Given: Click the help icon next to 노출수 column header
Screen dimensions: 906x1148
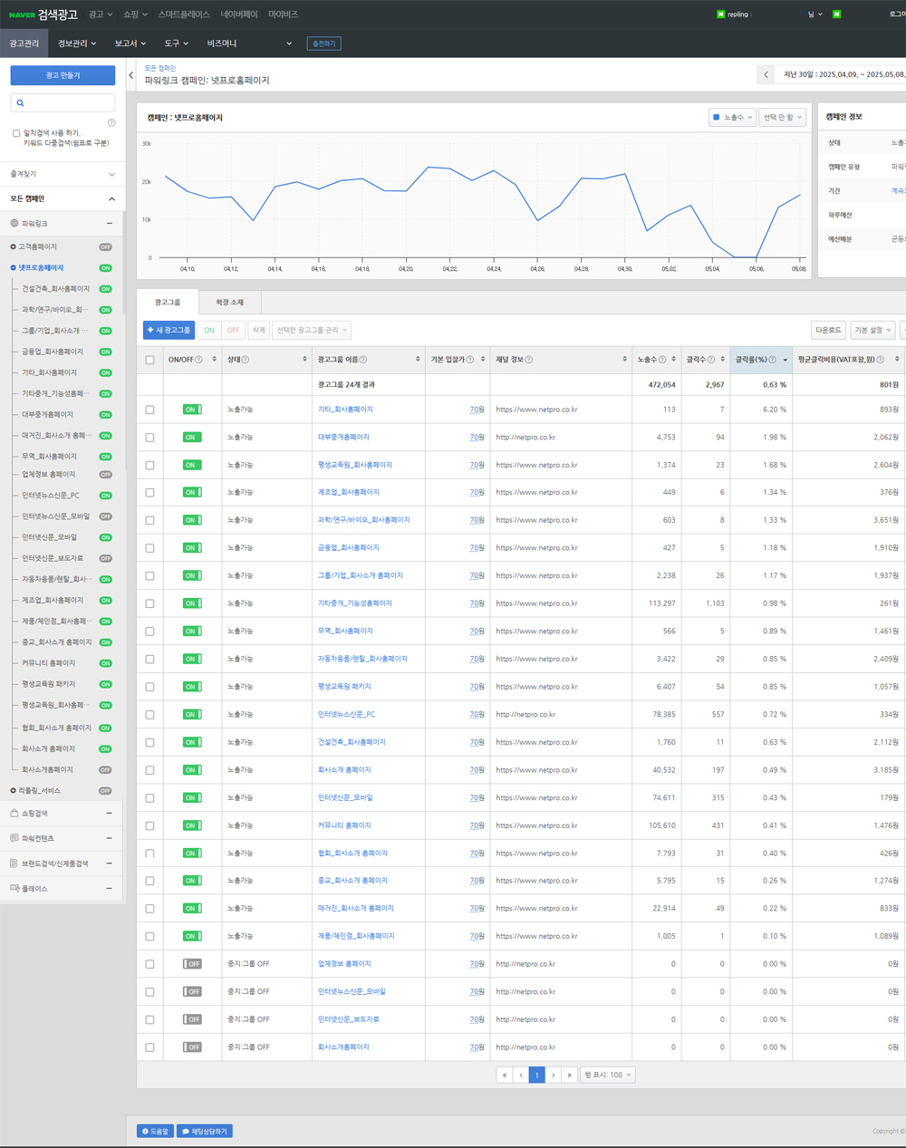Looking at the screenshot, I should (x=662, y=360).
